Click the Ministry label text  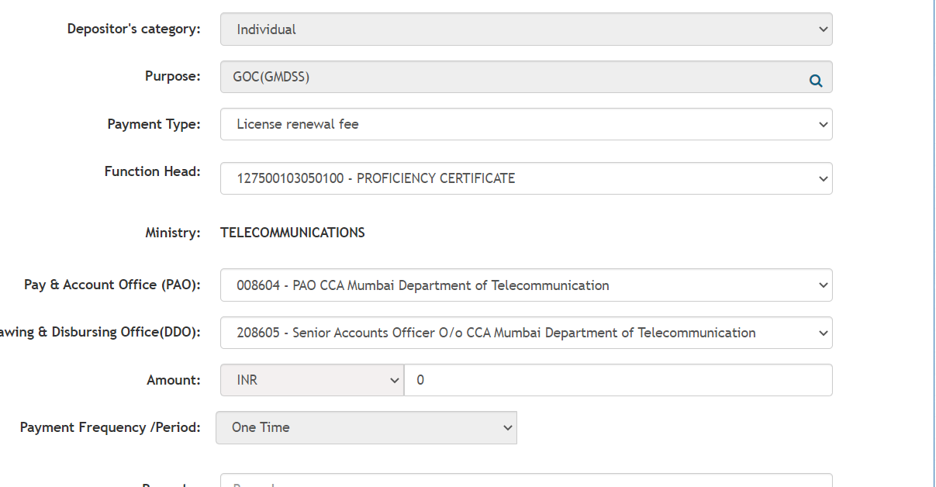pyautogui.click(x=172, y=233)
